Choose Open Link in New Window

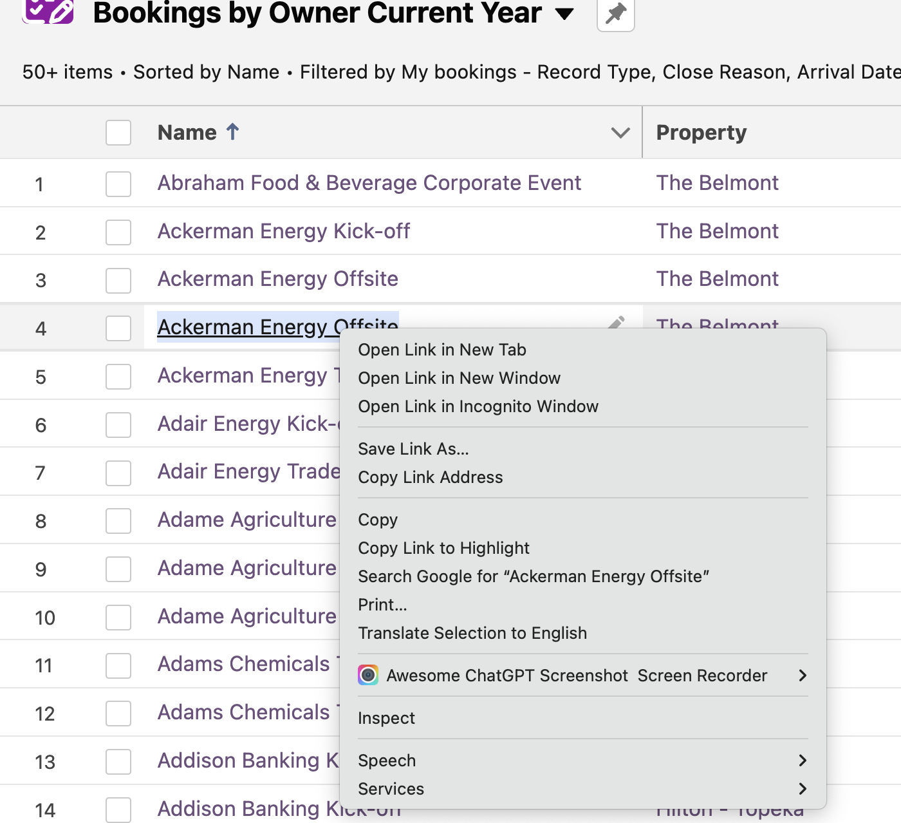[x=459, y=378]
